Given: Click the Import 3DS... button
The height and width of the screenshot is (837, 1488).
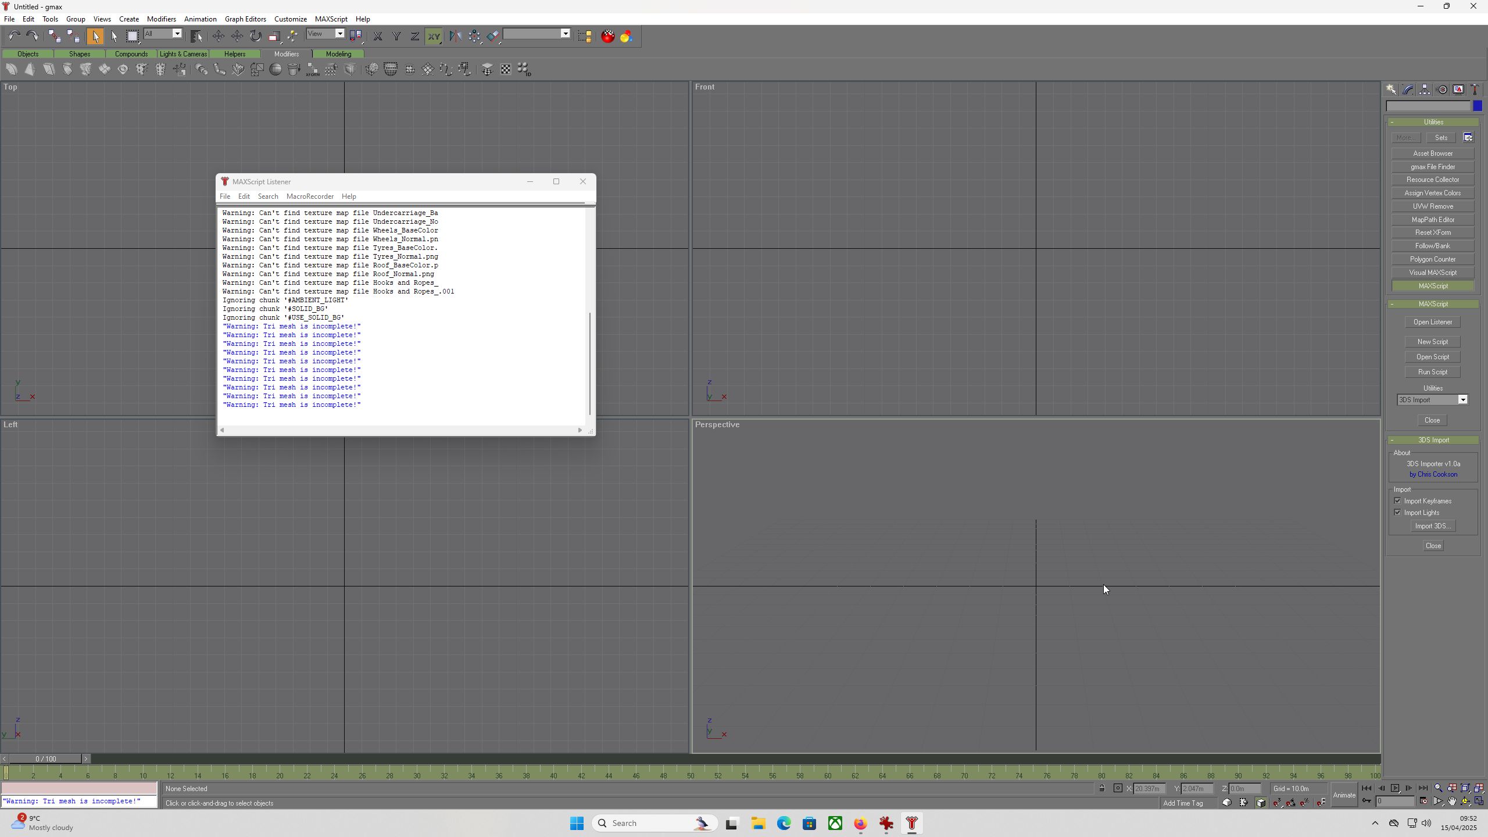Looking at the screenshot, I should click(1433, 526).
